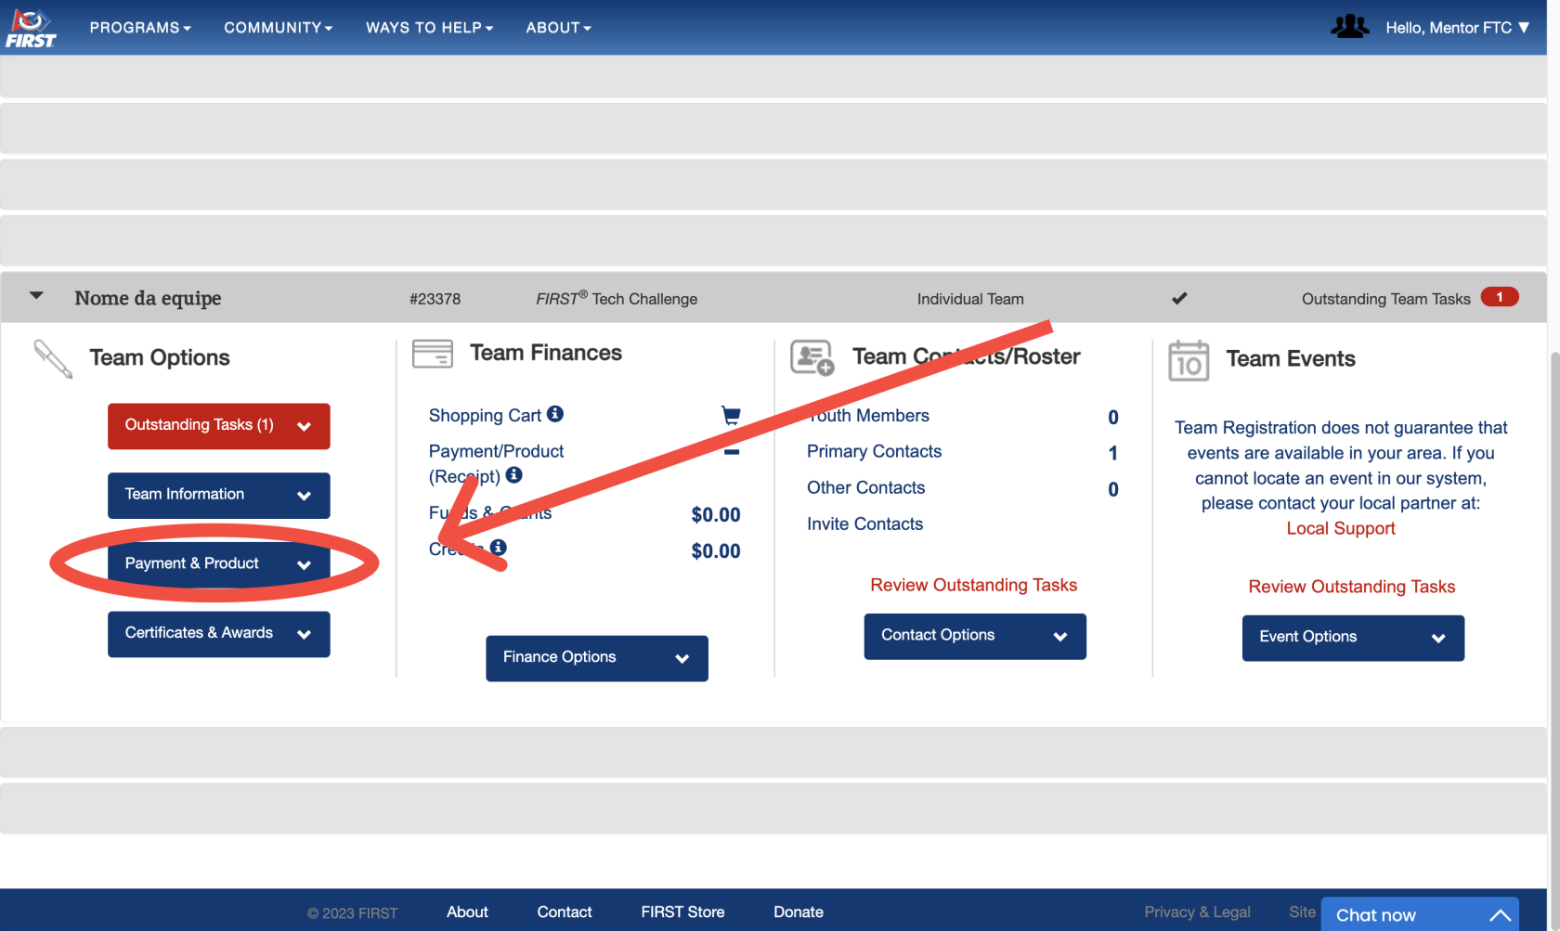The image size is (1560, 931).
Task: Expand the Outstanding Tasks (1) dropdown
Action: [x=219, y=426]
